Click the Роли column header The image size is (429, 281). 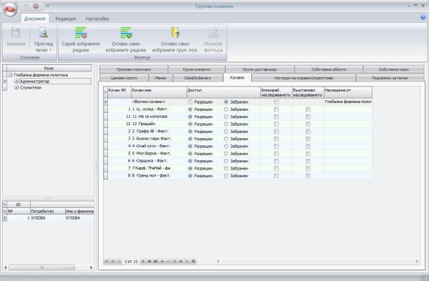[x=49, y=68]
